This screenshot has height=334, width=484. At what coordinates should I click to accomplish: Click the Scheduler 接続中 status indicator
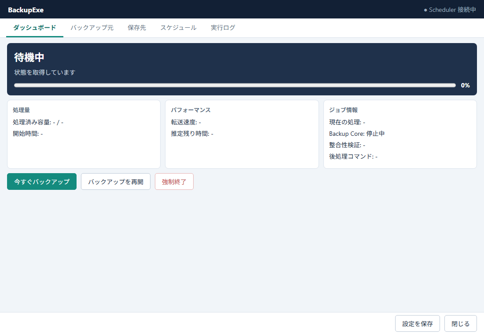[x=450, y=10]
